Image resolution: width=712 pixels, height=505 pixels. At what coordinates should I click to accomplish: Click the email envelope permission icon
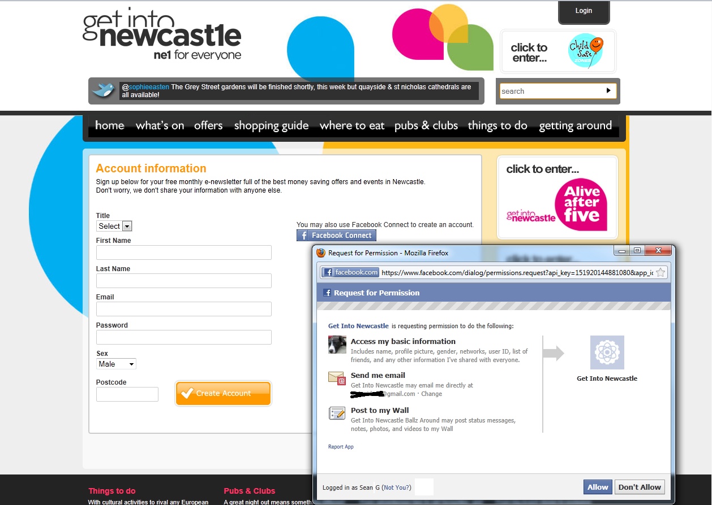(337, 378)
